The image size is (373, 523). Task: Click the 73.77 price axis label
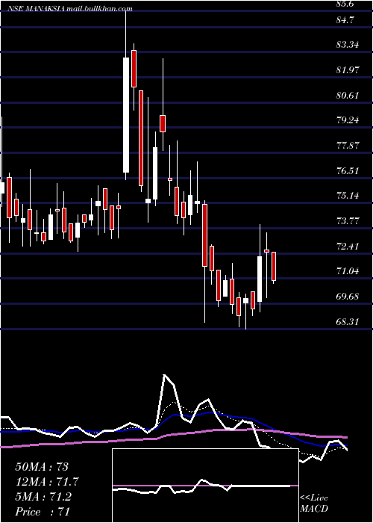pos(348,220)
